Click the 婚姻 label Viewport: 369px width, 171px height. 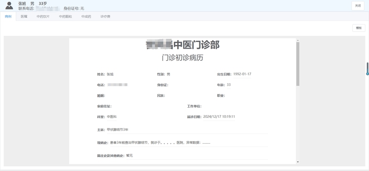[x=101, y=96]
